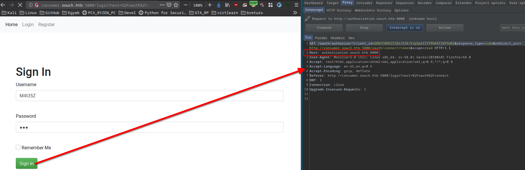Open the HTTP history tab

click(339, 10)
